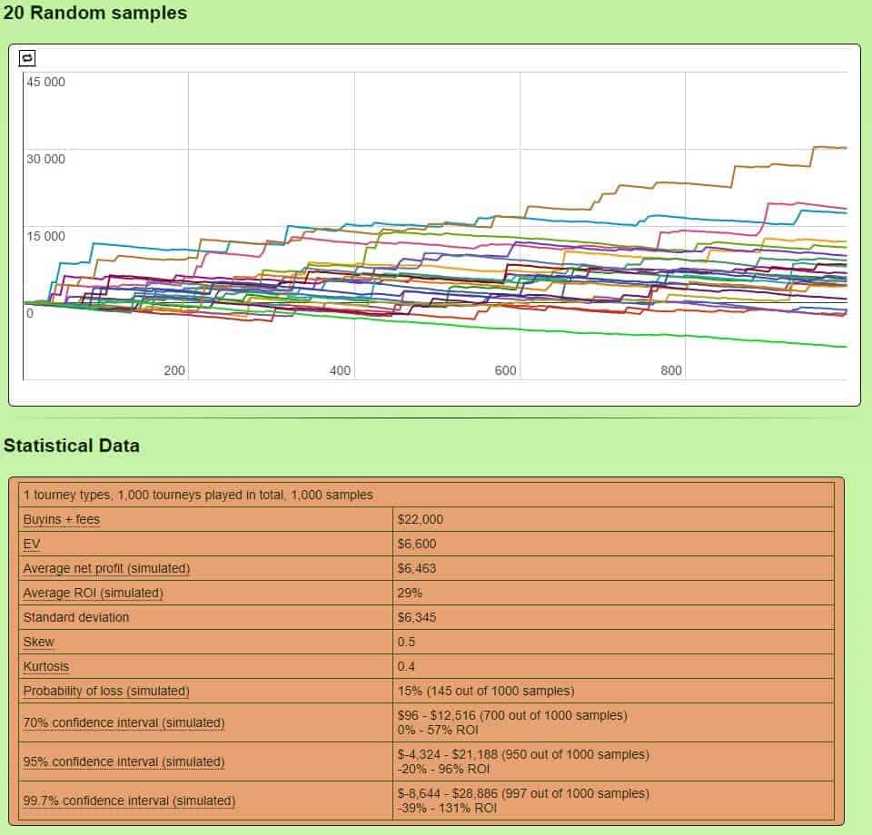The width and height of the screenshot is (872, 835).
Task: Select the '29%' ROI value
Action: click(x=410, y=593)
